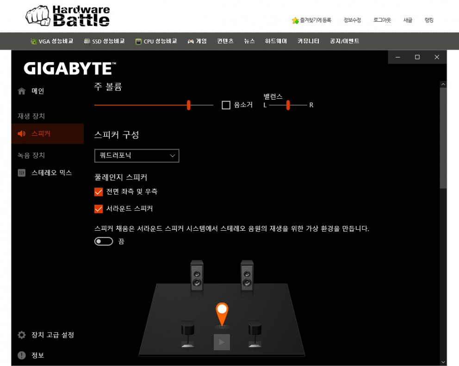Image resolution: width=459 pixels, height=366 pixels.
Task: Click the favorites star icon
Action: [295, 20]
